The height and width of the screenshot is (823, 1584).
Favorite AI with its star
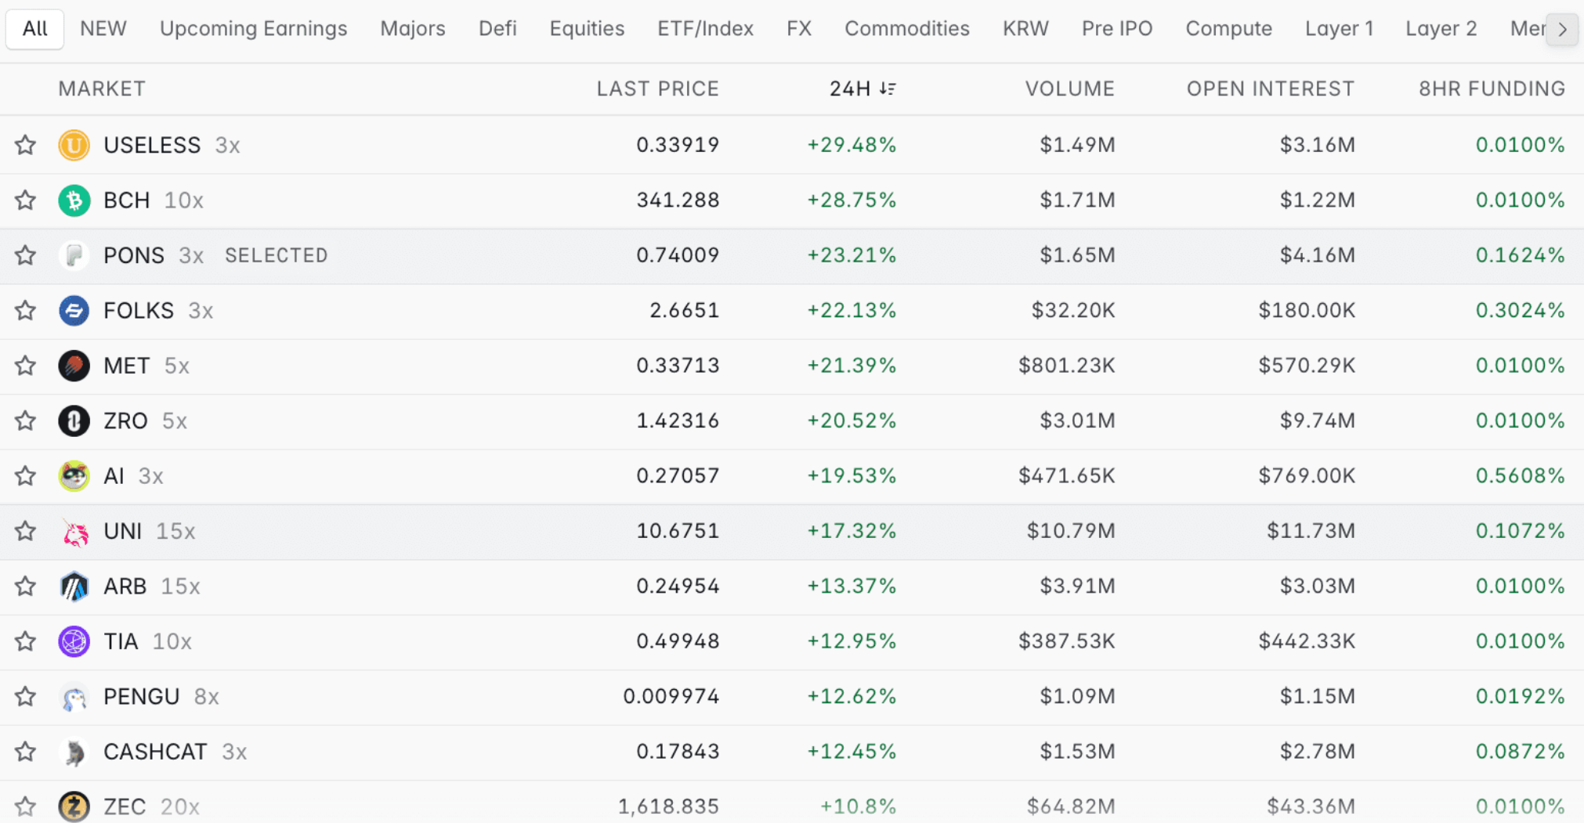[25, 476]
